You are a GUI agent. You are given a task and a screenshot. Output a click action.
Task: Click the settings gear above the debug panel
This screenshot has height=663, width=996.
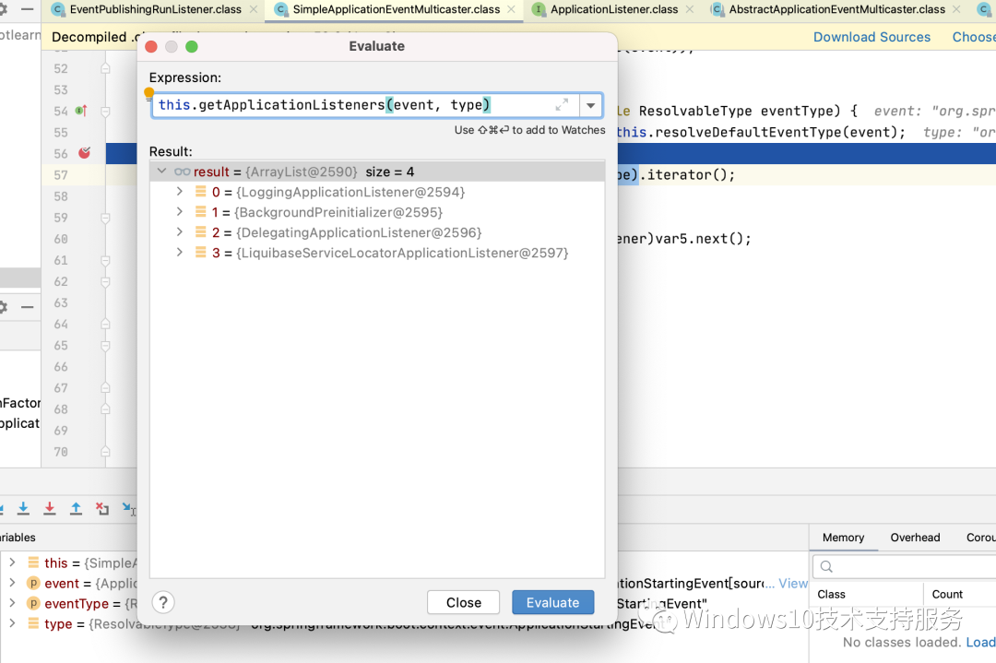(x=3, y=307)
